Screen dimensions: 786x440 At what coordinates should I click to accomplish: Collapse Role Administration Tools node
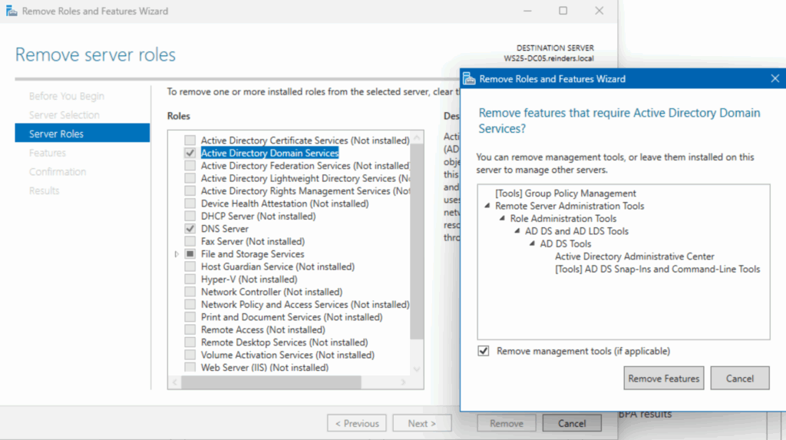tap(502, 219)
